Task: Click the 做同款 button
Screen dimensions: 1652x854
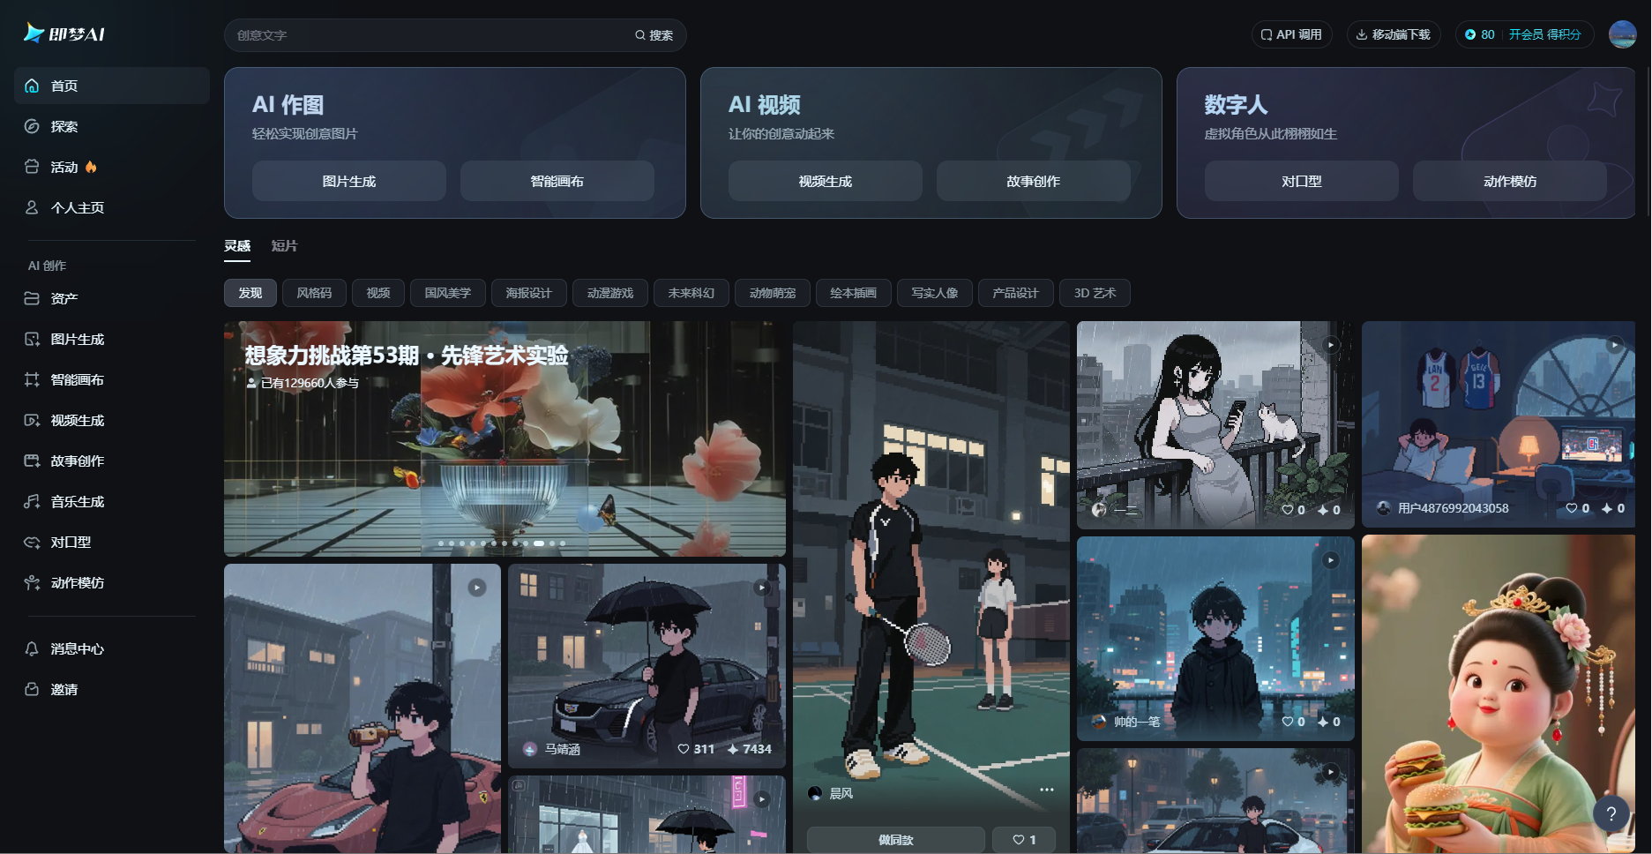Action: click(893, 840)
